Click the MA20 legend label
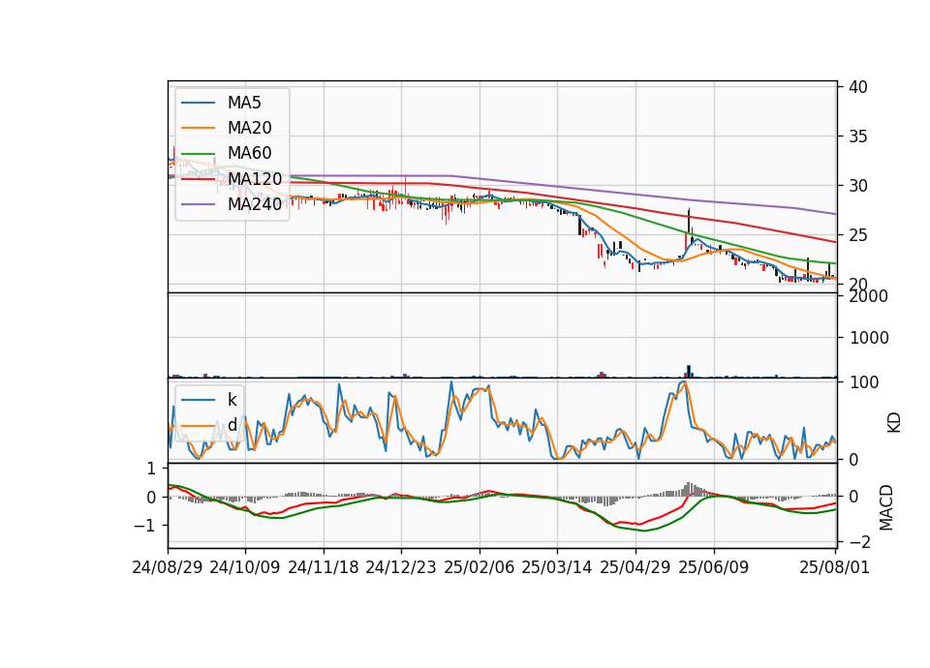 click(249, 128)
